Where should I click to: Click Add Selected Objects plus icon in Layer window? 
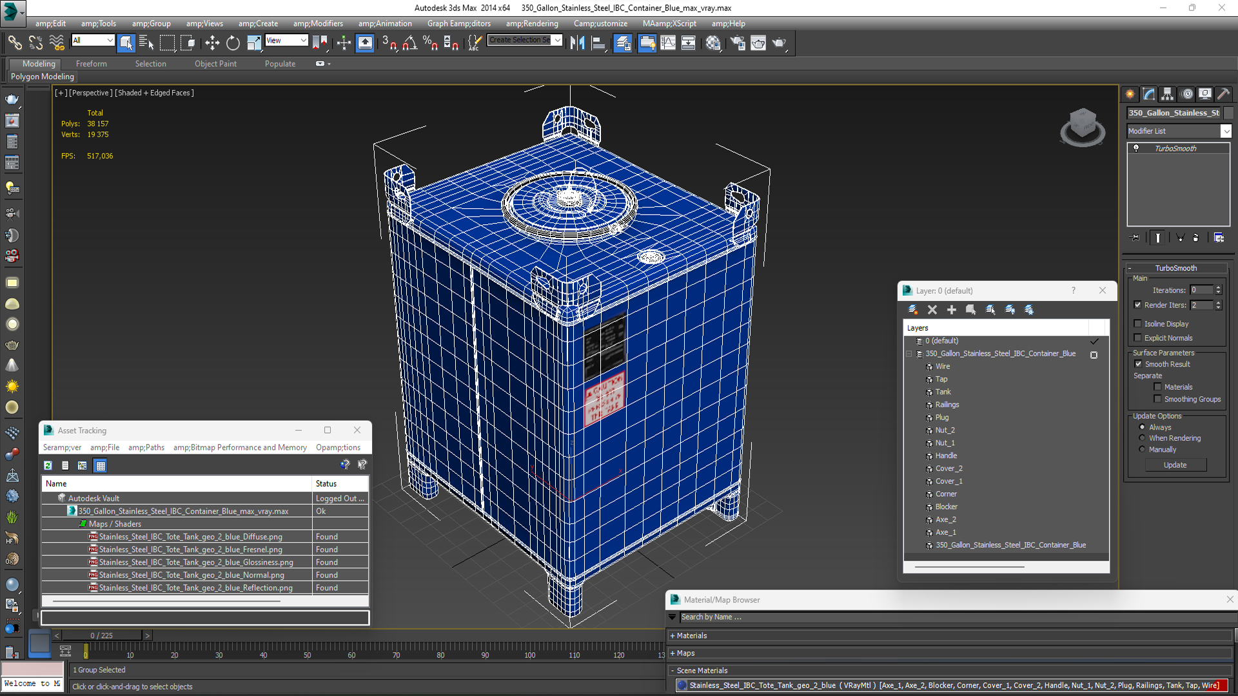951,310
